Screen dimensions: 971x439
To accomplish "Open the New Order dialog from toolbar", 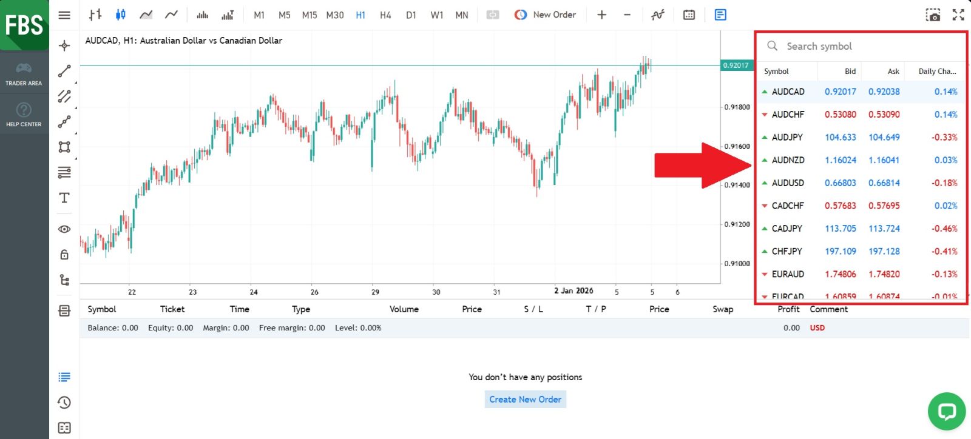I will point(546,15).
